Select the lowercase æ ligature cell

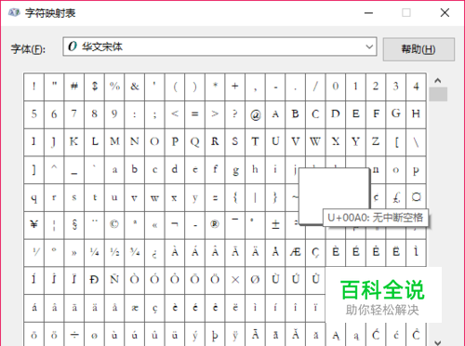point(135,308)
